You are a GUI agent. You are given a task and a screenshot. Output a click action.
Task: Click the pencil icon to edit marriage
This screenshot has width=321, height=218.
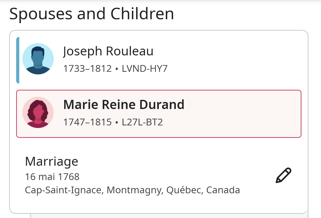click(x=283, y=176)
